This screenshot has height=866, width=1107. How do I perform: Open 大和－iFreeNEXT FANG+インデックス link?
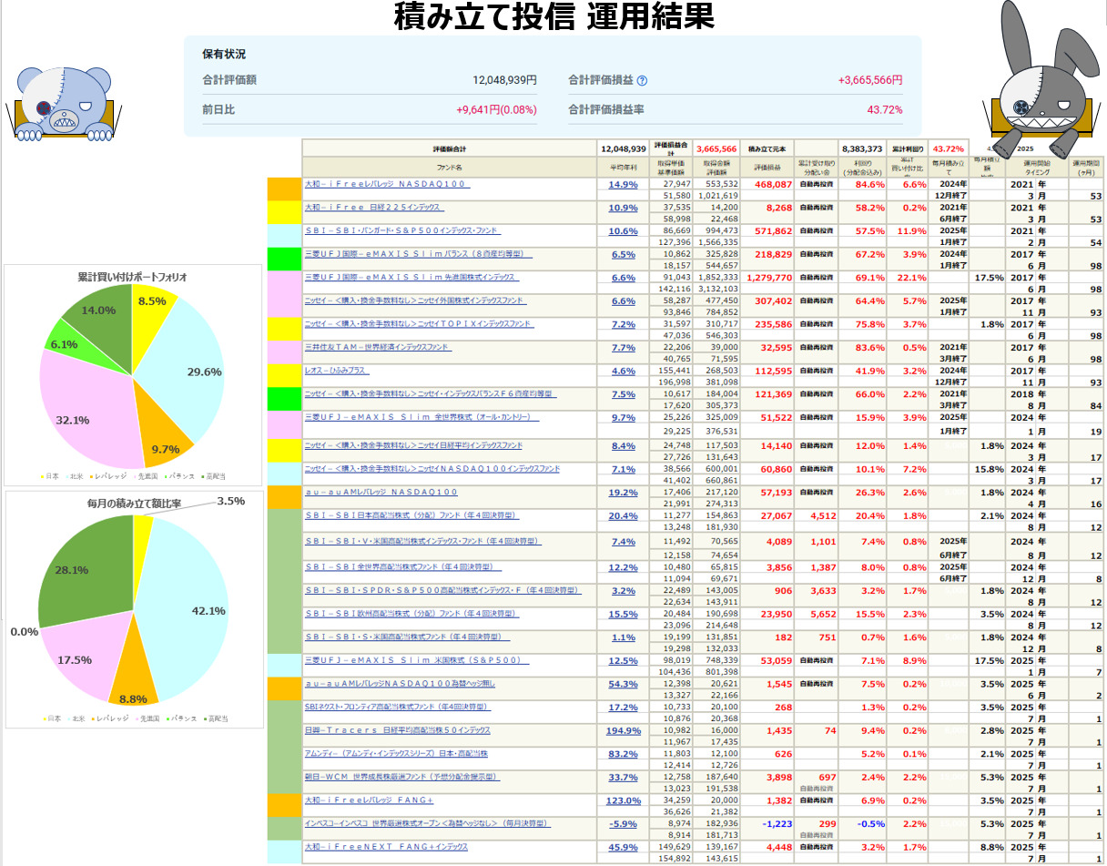[386, 847]
